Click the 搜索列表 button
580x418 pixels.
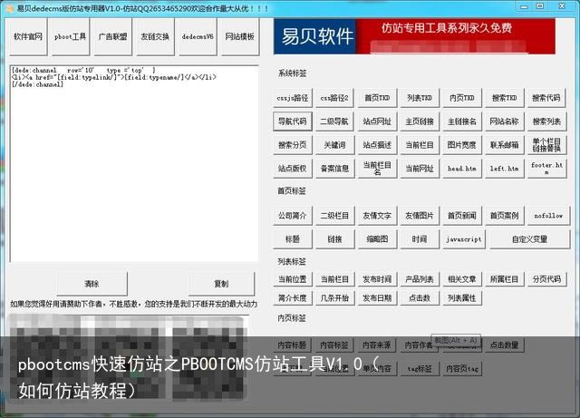(x=546, y=122)
